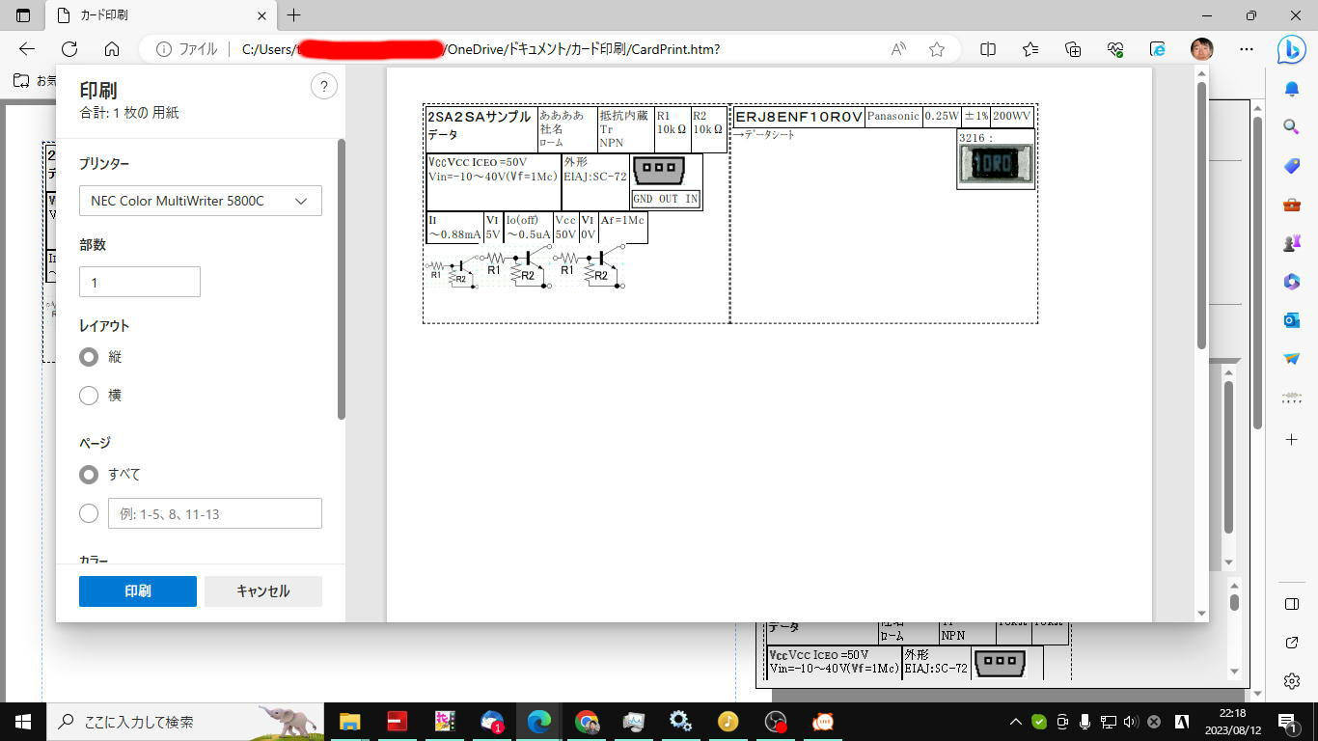
Task: Open a new browser tab
Action: 294,15
